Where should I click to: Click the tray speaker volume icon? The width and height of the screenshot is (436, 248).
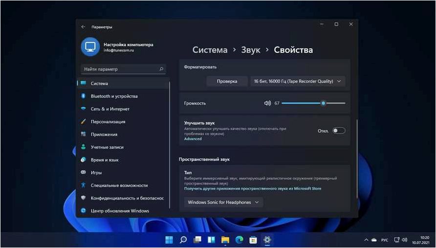click(405, 240)
